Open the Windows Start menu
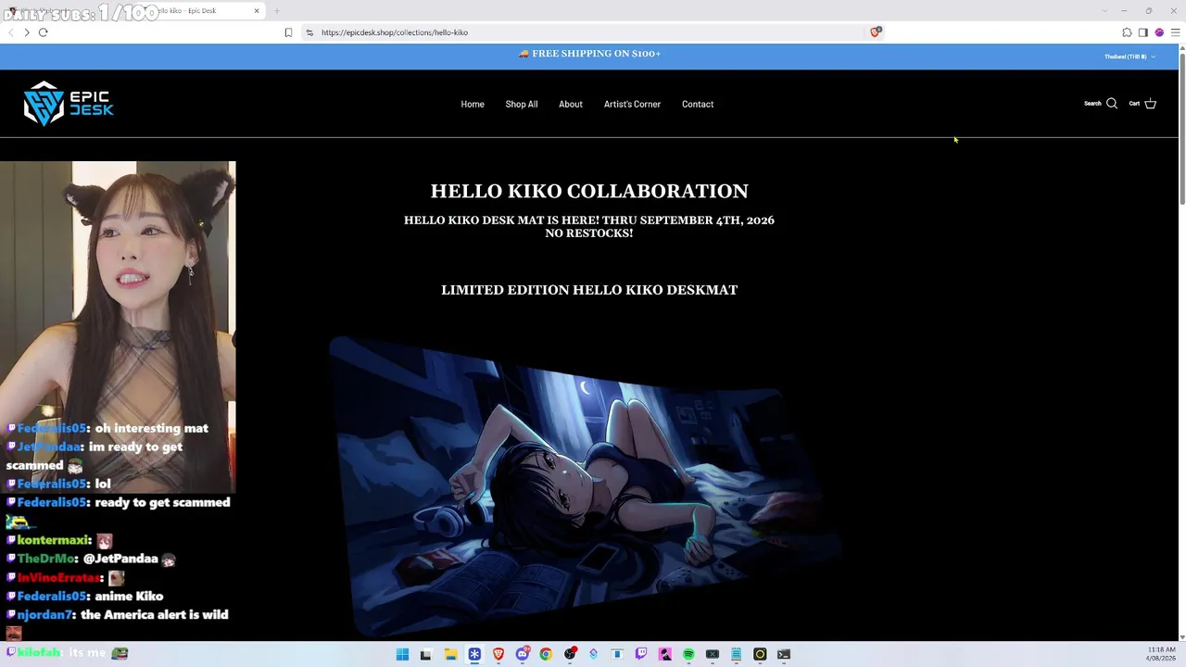The height and width of the screenshot is (667, 1186). point(402,654)
